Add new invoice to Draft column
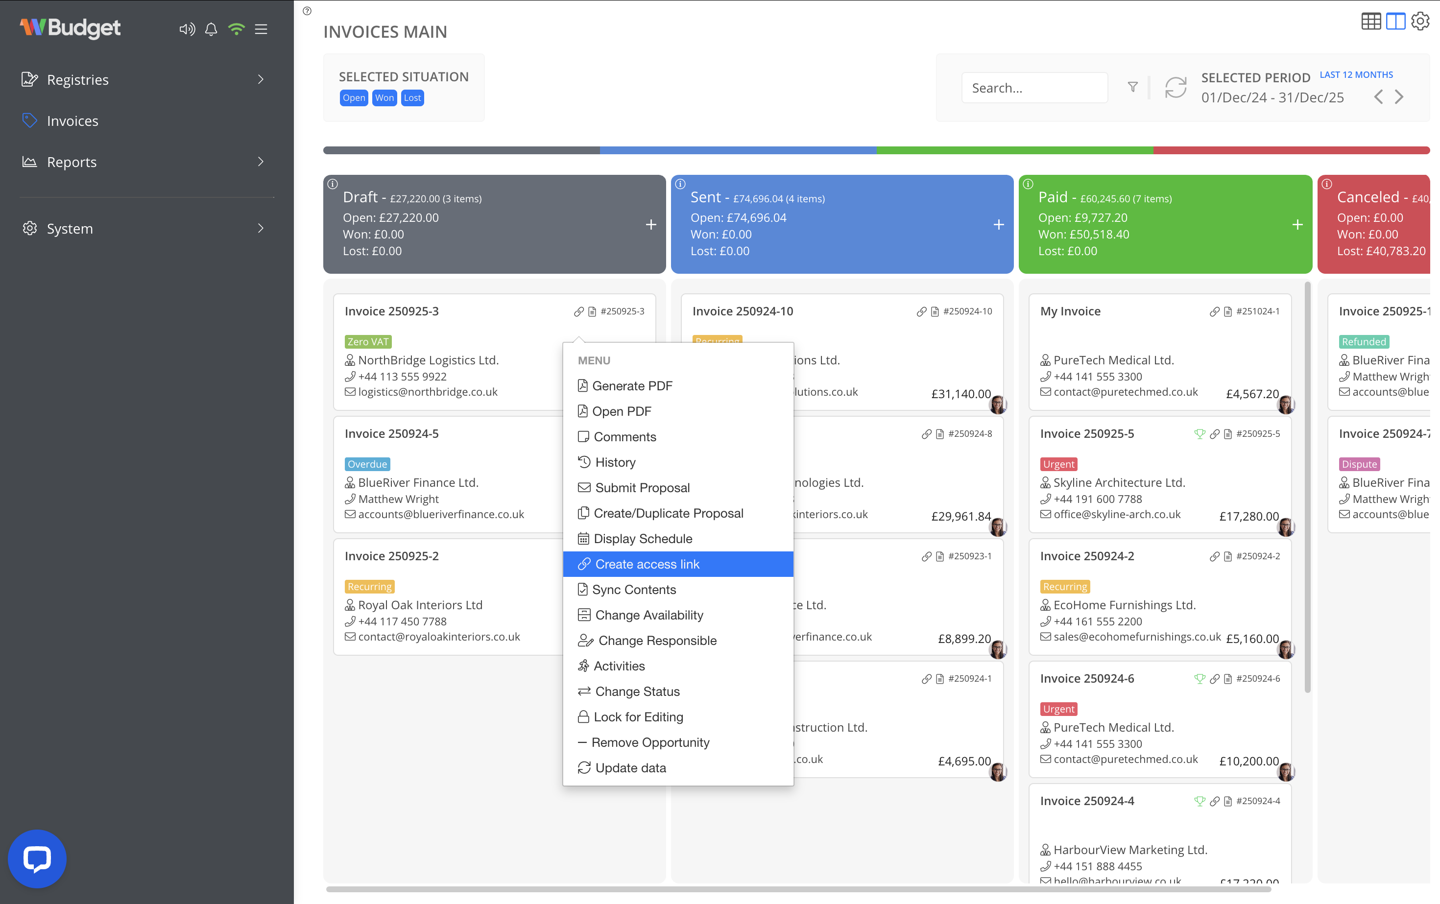Screen dimensions: 1440x904 point(650,225)
